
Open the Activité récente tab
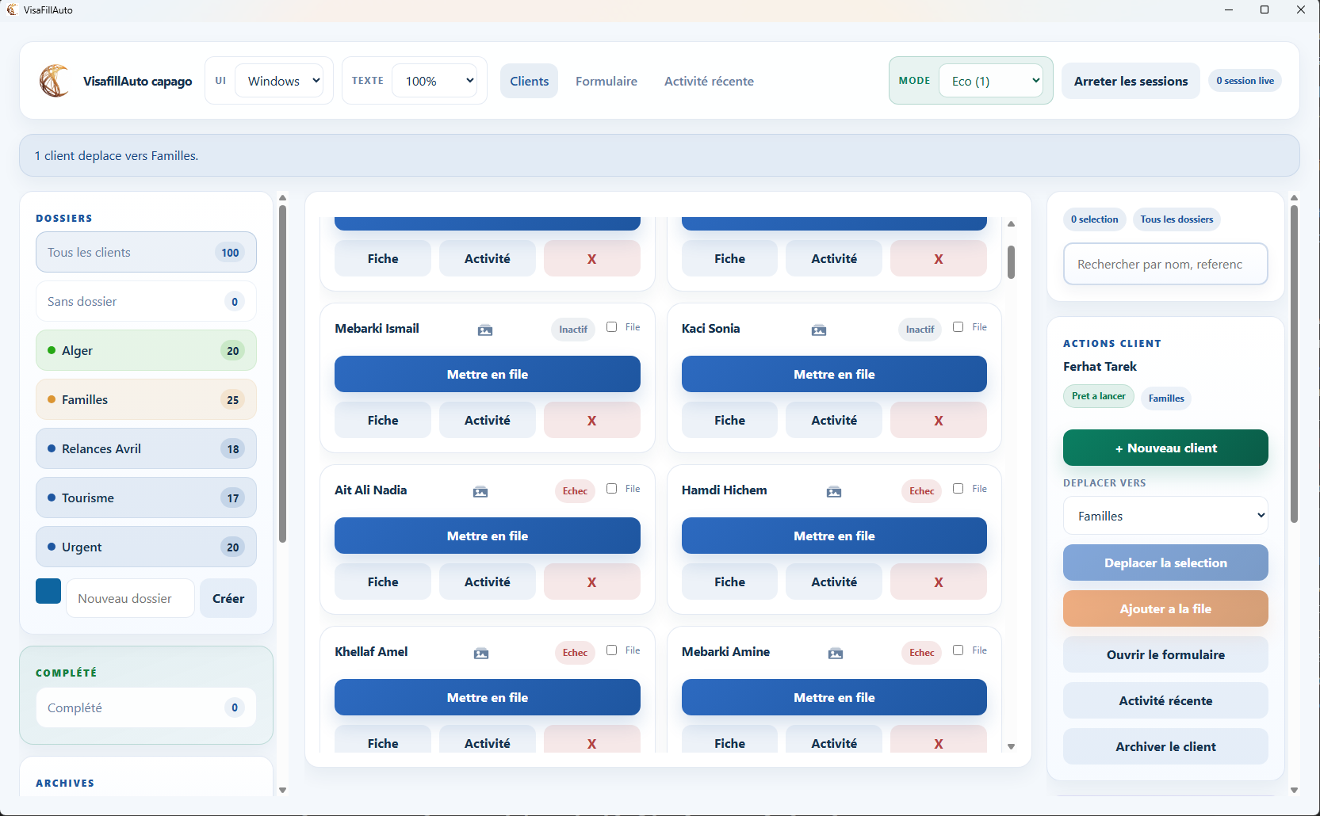(709, 81)
